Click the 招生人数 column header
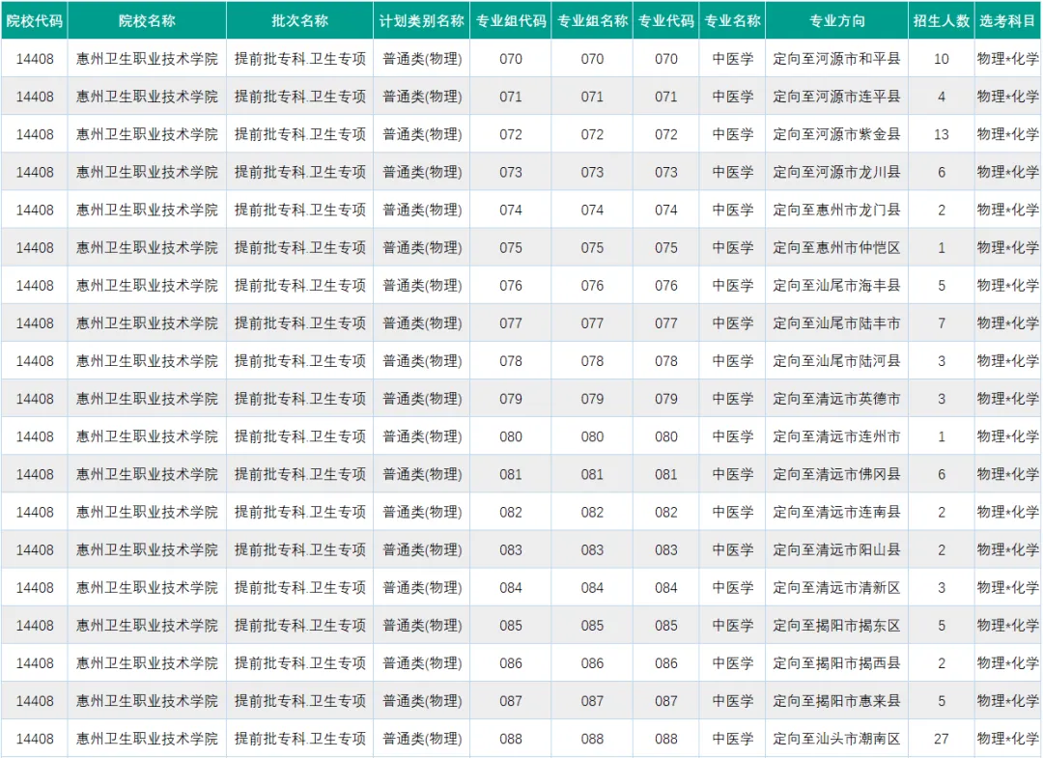This screenshot has width=1043, height=758. [942, 20]
